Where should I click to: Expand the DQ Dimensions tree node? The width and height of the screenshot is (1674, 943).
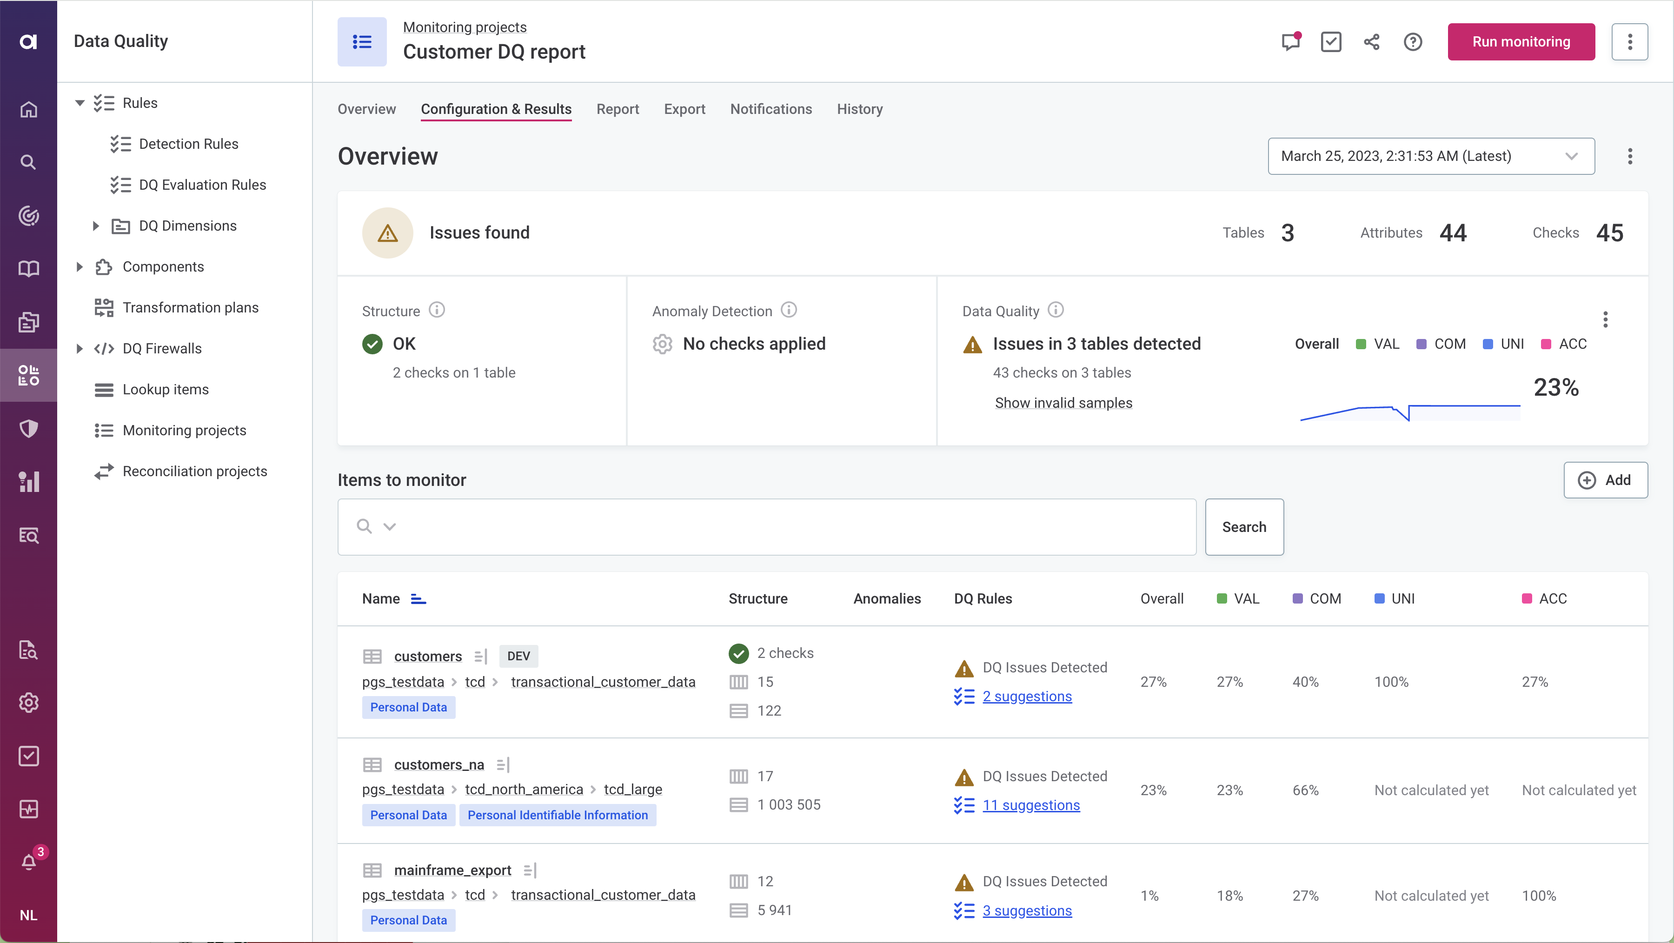pyautogui.click(x=95, y=226)
